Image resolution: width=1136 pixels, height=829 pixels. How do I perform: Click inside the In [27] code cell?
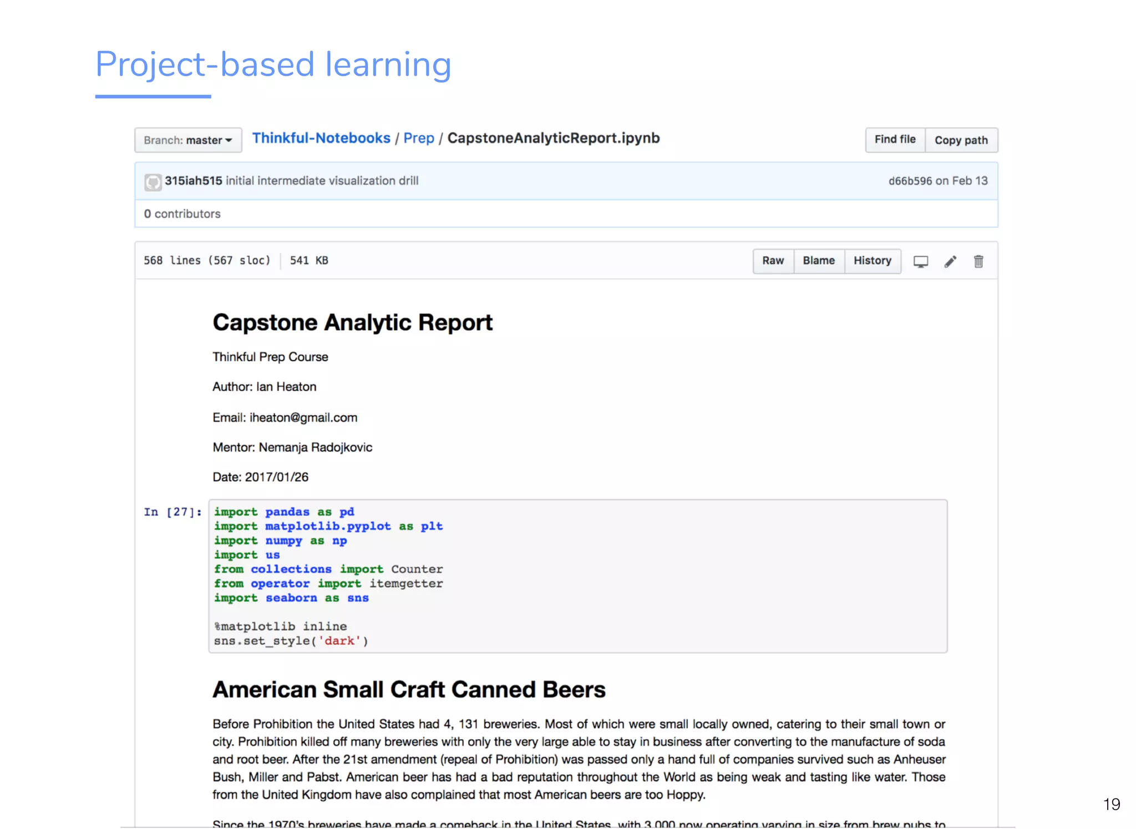(577, 576)
